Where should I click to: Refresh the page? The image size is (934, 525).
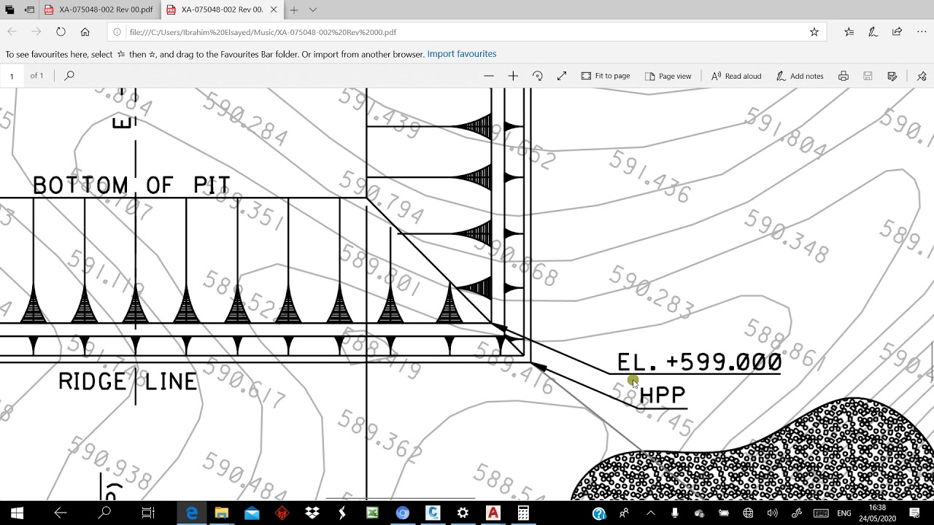(61, 32)
